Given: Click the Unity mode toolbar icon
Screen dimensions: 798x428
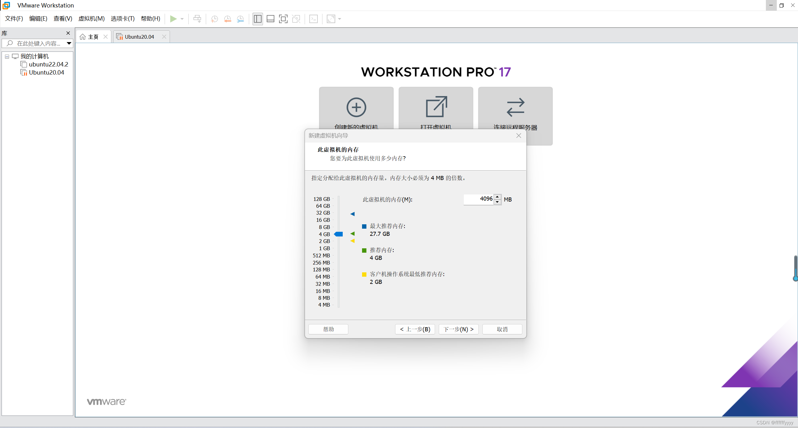Looking at the screenshot, I should click(296, 19).
